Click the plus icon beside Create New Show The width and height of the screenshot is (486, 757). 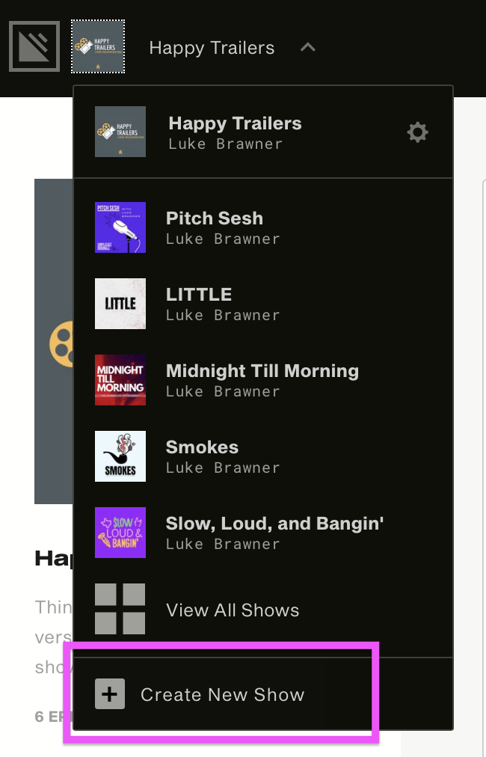[x=110, y=693]
